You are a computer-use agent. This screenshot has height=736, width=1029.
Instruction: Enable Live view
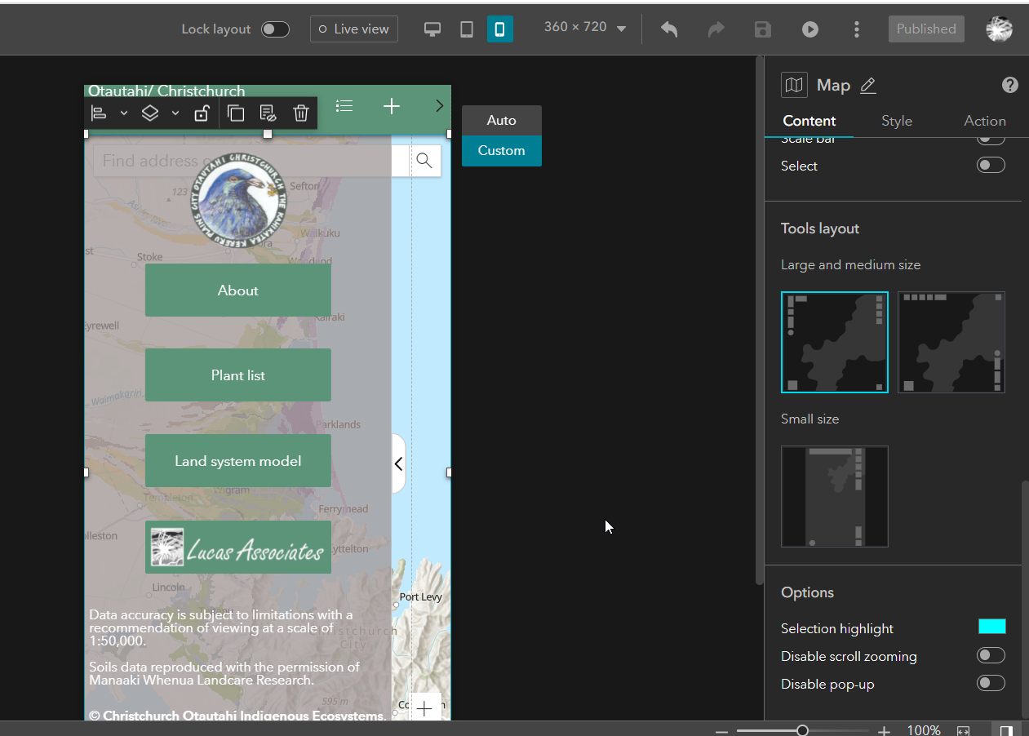pos(353,29)
